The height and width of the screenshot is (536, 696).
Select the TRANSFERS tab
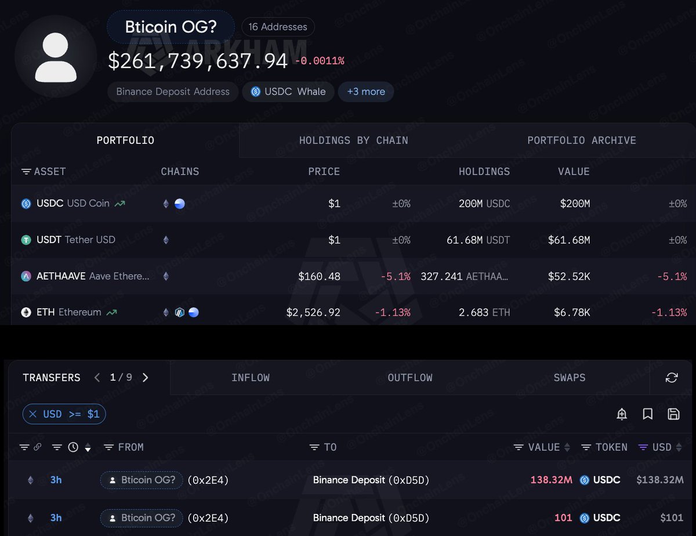[52, 378]
